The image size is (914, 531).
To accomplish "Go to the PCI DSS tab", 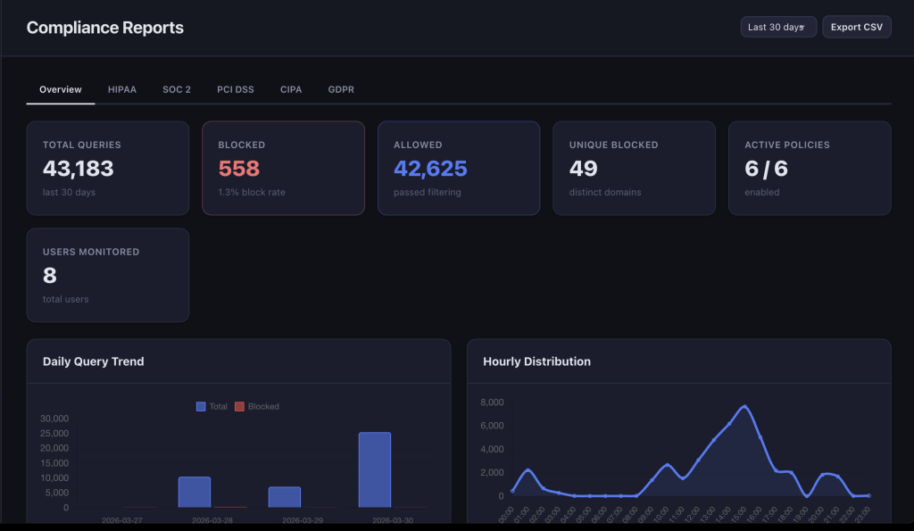I will [x=236, y=89].
